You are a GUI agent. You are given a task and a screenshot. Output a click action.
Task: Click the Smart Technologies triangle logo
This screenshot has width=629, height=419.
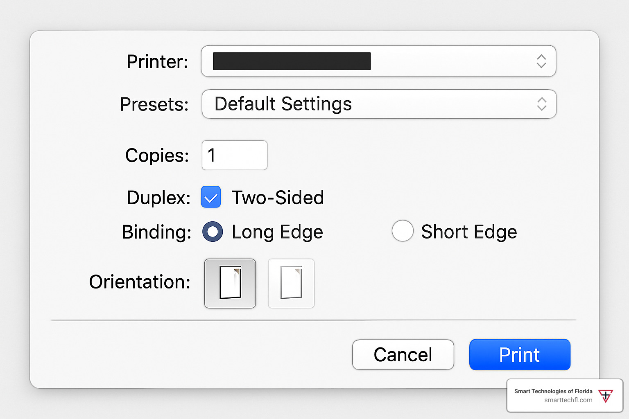(605, 396)
